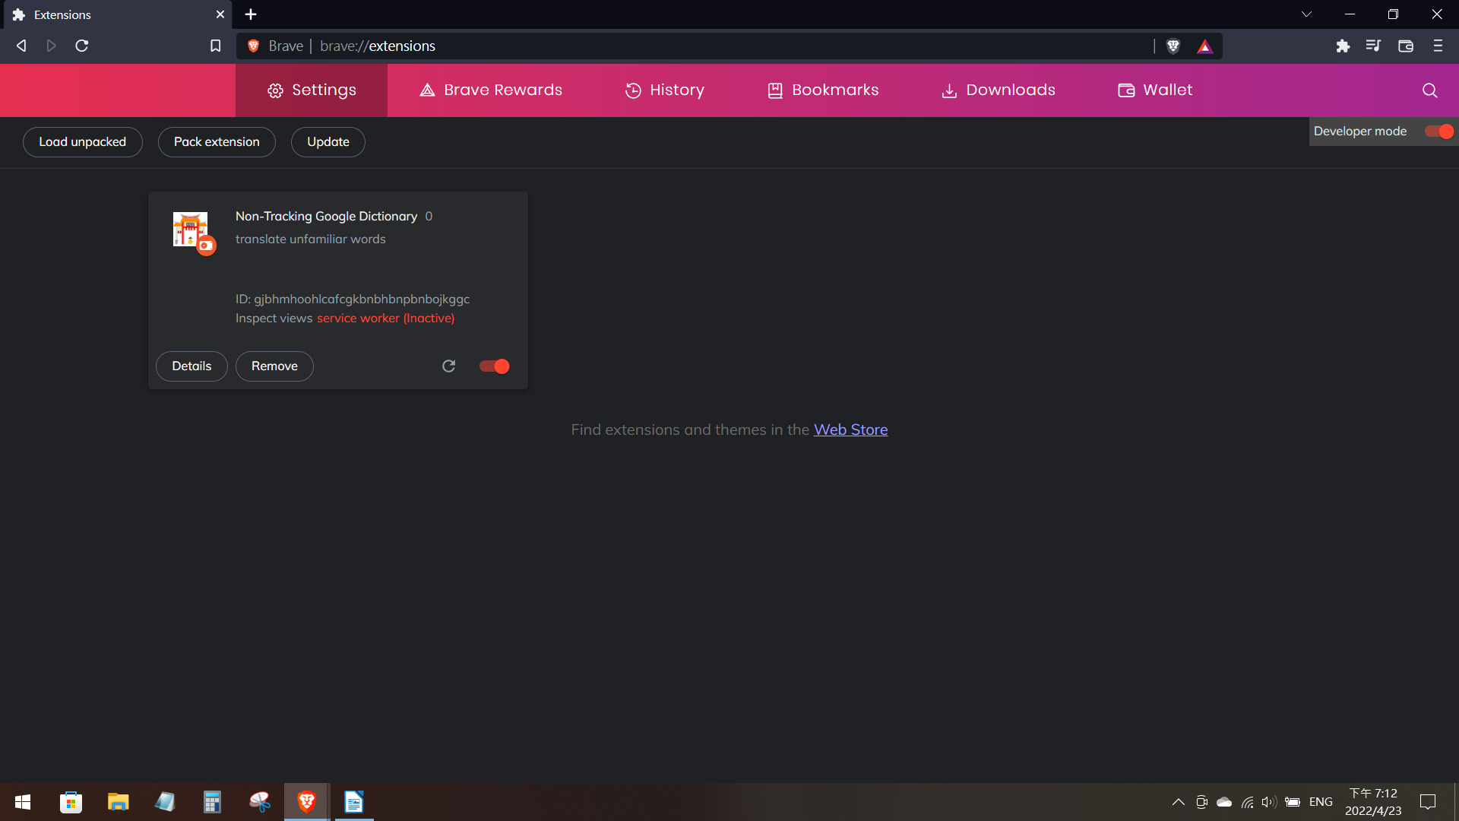Image resolution: width=1459 pixels, height=821 pixels.
Task: Open the Extensions puzzle toolbar icon
Action: tap(1343, 46)
